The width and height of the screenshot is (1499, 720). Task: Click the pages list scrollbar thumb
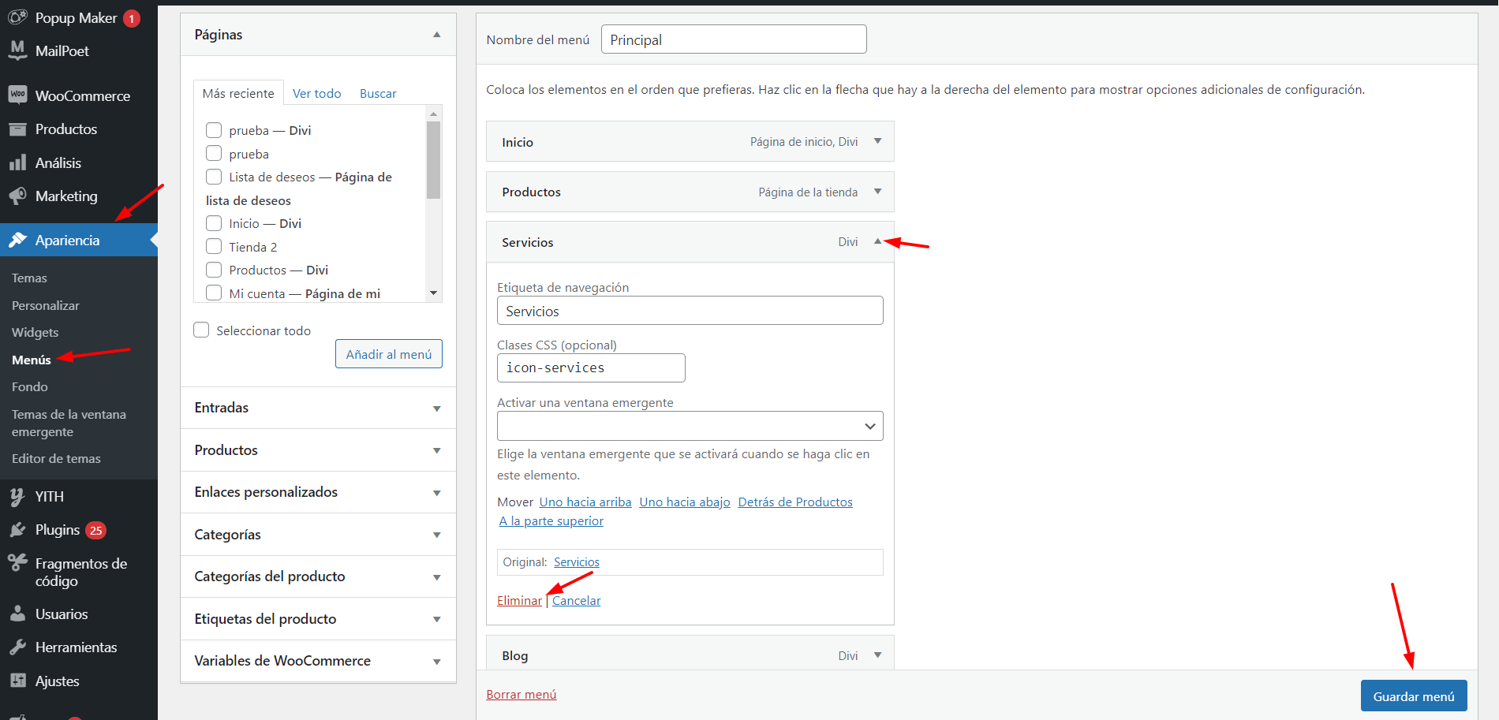433,160
